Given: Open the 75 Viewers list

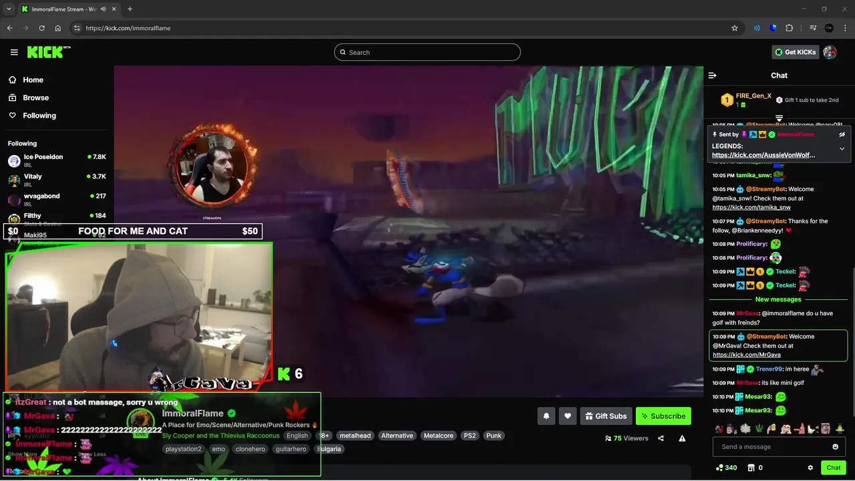Looking at the screenshot, I should 627,438.
